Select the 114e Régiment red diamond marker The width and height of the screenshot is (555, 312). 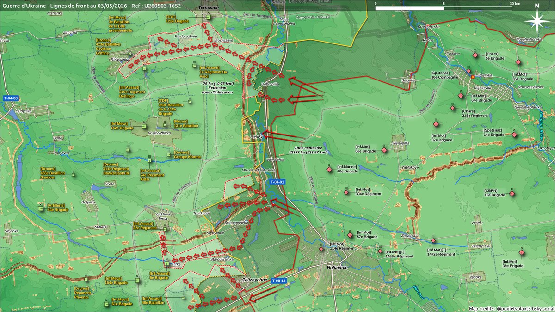(322, 249)
